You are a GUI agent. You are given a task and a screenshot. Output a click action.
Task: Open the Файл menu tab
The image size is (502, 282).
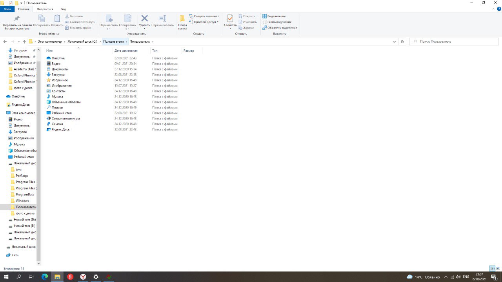(x=7, y=9)
